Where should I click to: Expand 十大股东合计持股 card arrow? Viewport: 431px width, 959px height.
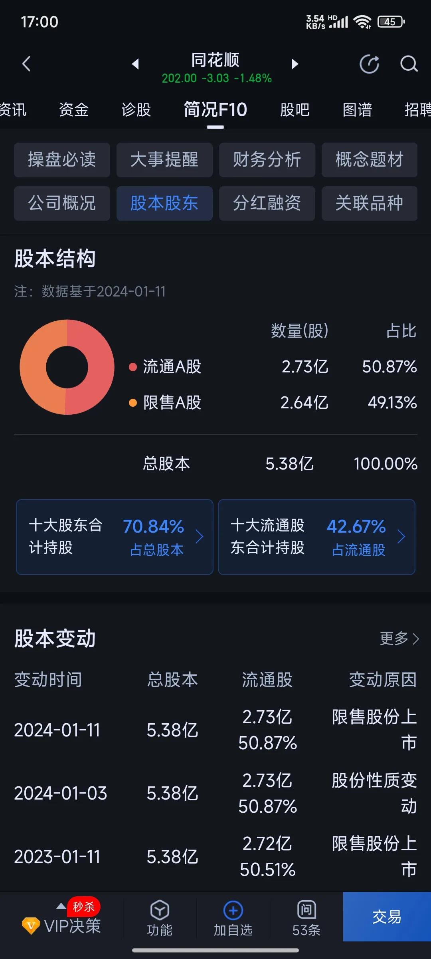pos(200,537)
